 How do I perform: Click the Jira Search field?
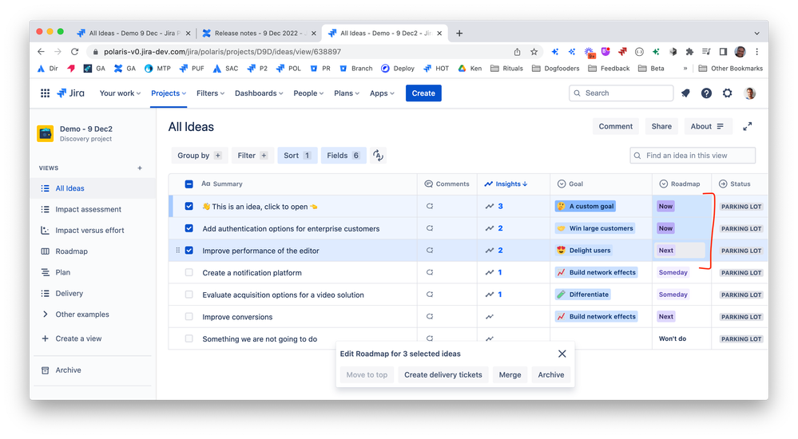(621, 93)
